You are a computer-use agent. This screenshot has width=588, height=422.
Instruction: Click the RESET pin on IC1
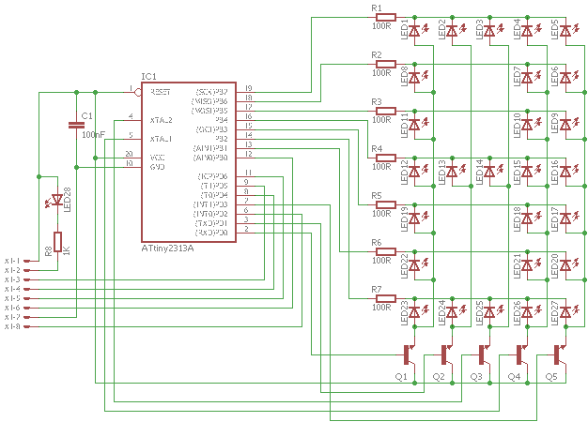(x=159, y=92)
